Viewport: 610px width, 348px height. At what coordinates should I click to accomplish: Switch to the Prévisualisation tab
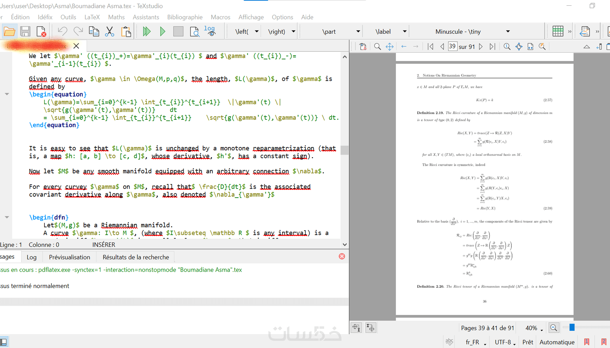pos(70,257)
